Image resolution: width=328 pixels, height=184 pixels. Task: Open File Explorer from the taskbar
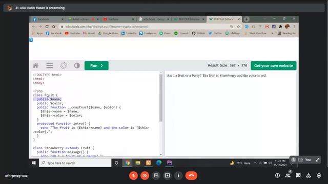tap(138, 163)
